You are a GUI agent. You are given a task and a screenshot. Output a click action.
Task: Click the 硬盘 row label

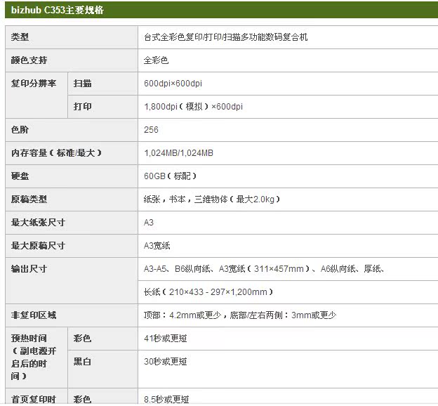21,176
